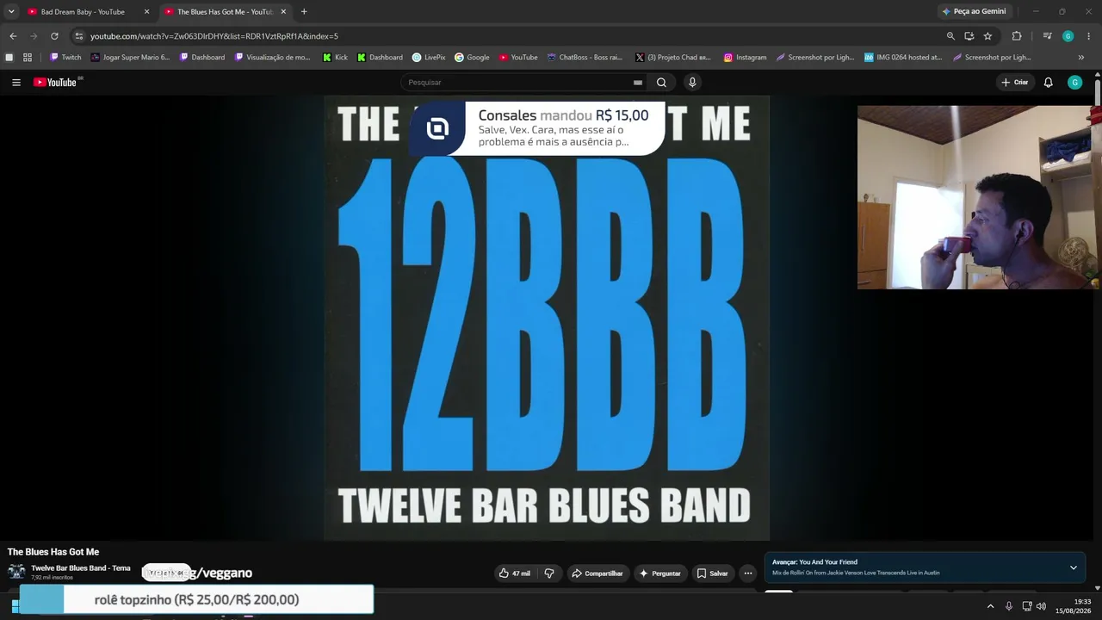
Task: Share the video via Compartilhar
Action: (597, 573)
